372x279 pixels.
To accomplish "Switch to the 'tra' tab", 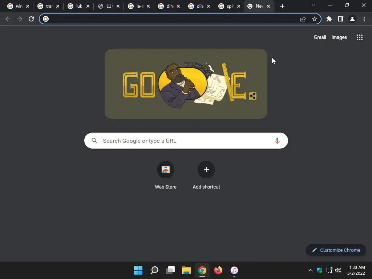I will [48, 6].
